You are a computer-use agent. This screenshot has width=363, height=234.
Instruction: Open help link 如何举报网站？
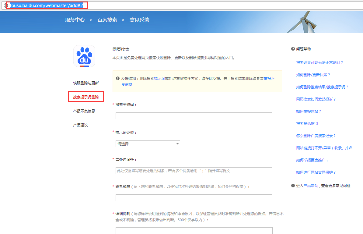tap(309, 111)
